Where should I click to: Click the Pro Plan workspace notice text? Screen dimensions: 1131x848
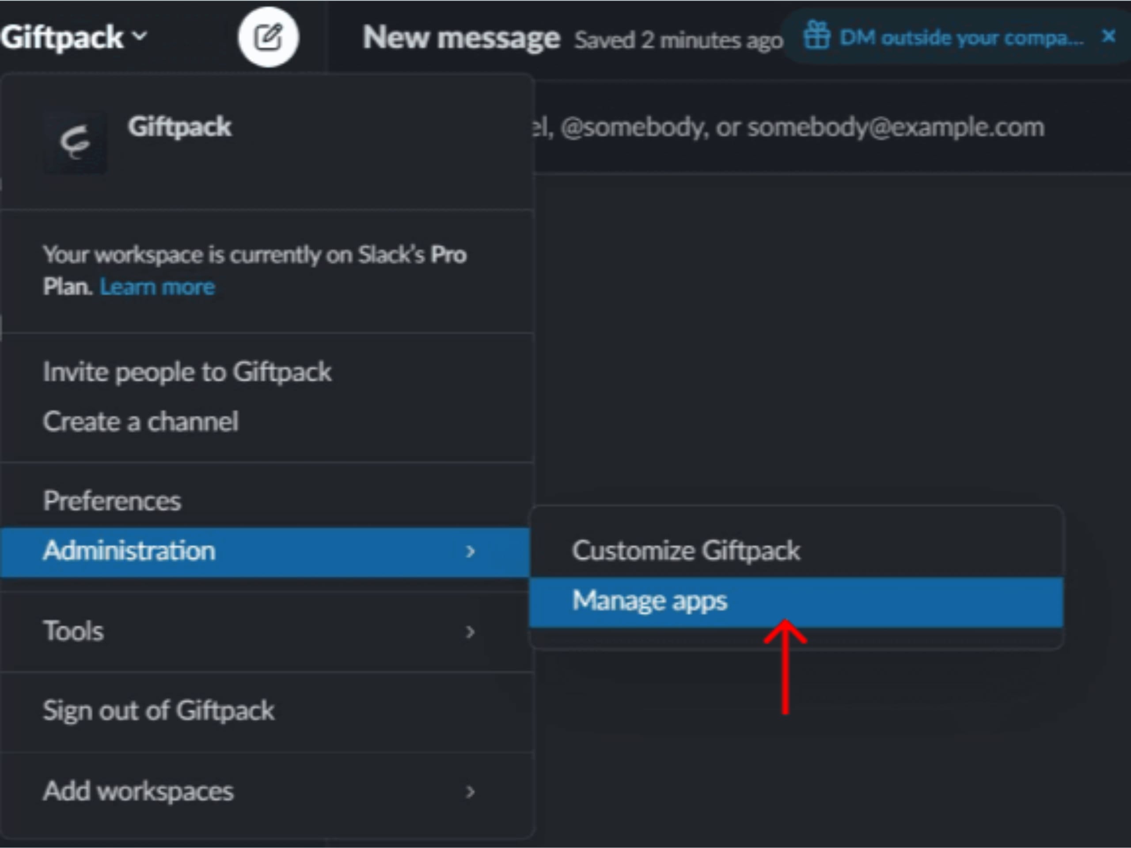pos(254,270)
